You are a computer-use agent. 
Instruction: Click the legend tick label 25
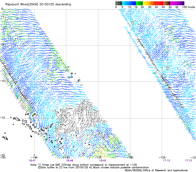pyautogui.click(x=150, y=7)
